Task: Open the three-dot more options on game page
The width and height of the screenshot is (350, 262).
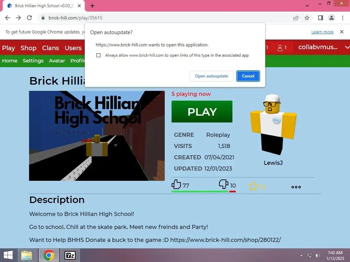Action: [x=296, y=187]
